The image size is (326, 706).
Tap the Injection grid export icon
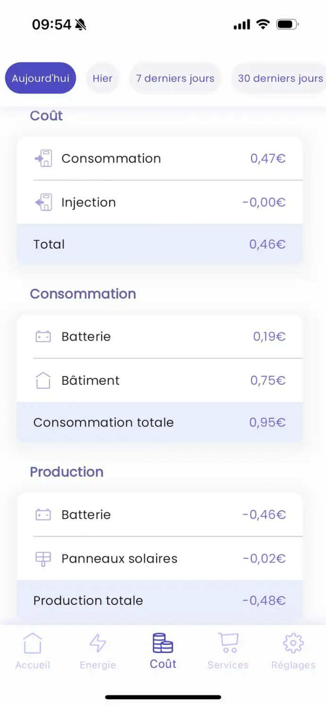(43, 203)
